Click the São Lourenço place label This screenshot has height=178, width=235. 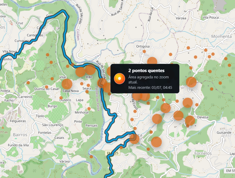tap(52, 125)
